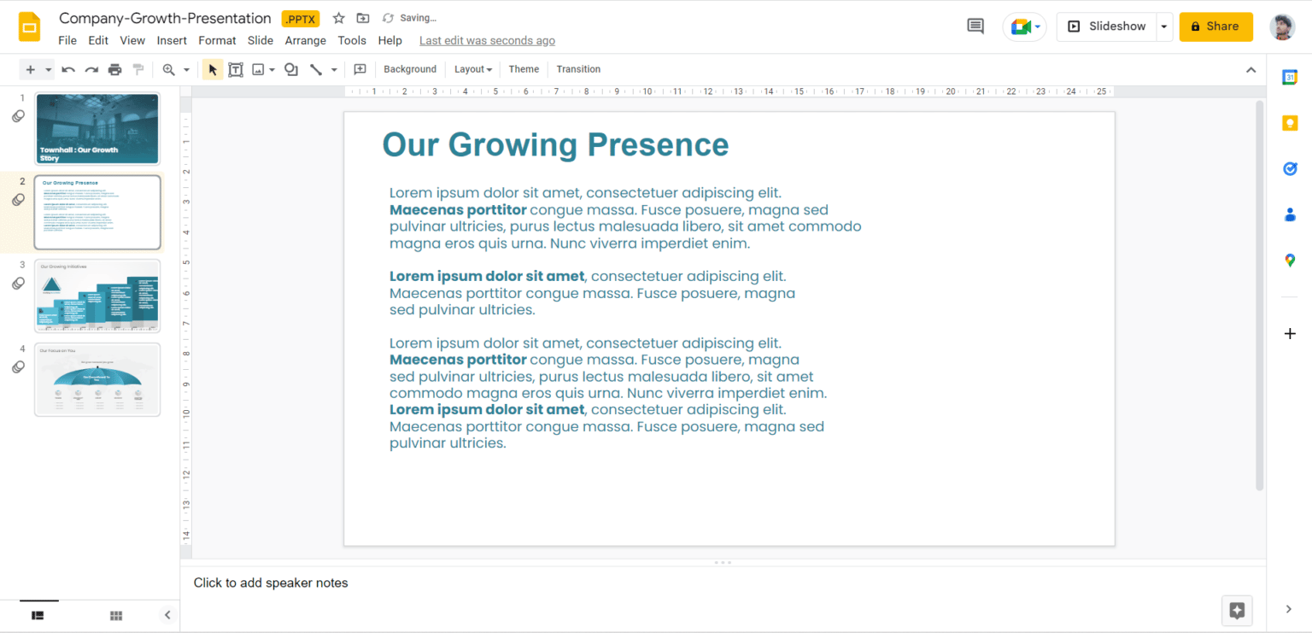Switch to filmstrip view of slides
This screenshot has height=633, width=1312.
[x=37, y=615]
